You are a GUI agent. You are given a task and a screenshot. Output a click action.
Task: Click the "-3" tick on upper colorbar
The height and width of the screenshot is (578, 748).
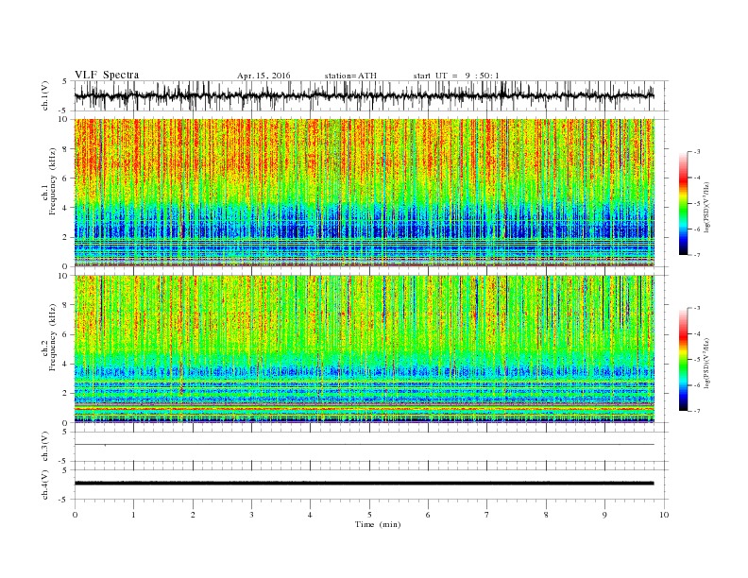pos(696,152)
